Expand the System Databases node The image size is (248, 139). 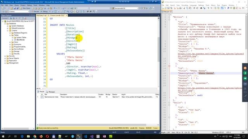[x=8, y=26]
